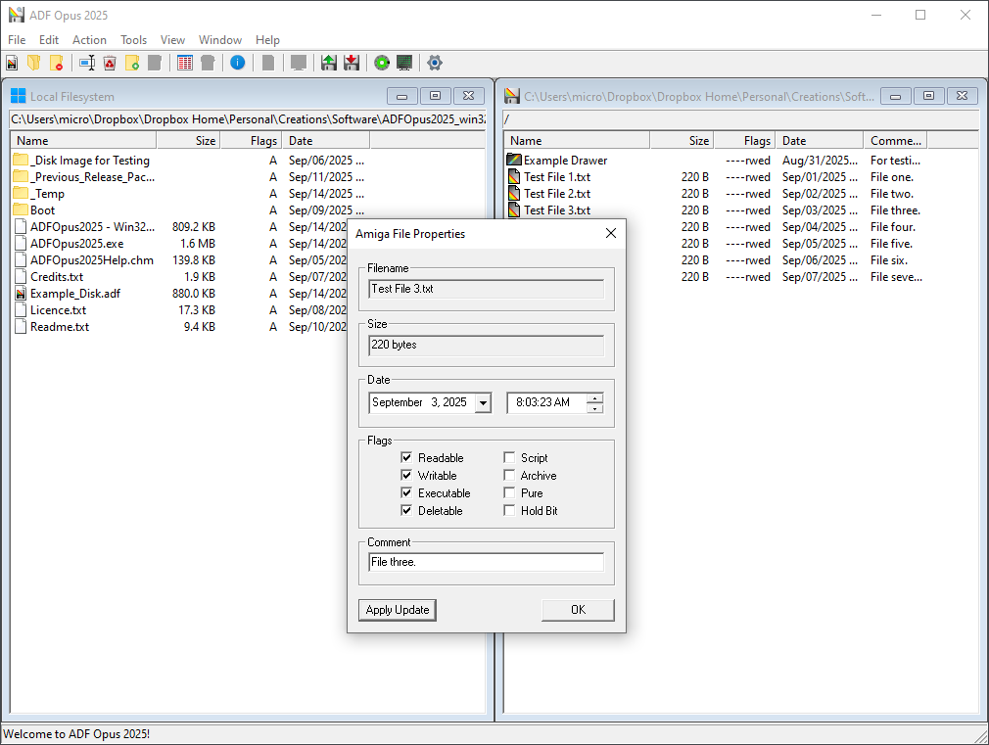The width and height of the screenshot is (989, 745).
Task: Click the folder with red minus icon
Action: pos(57,63)
